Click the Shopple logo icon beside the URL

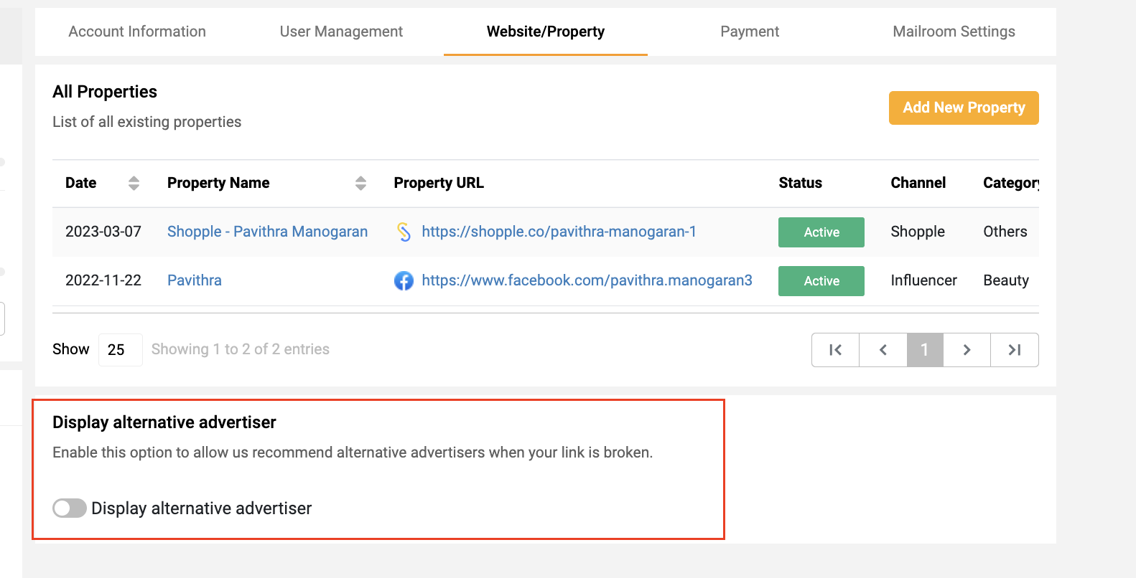[x=404, y=232]
